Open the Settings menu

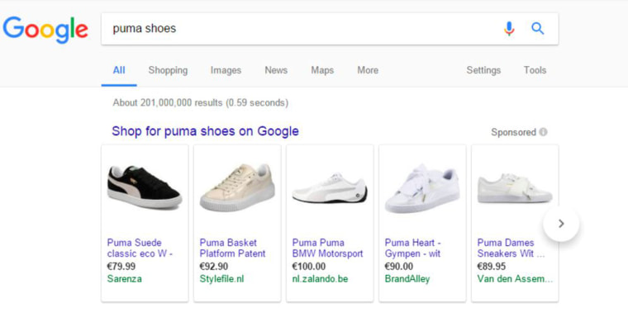tap(483, 70)
